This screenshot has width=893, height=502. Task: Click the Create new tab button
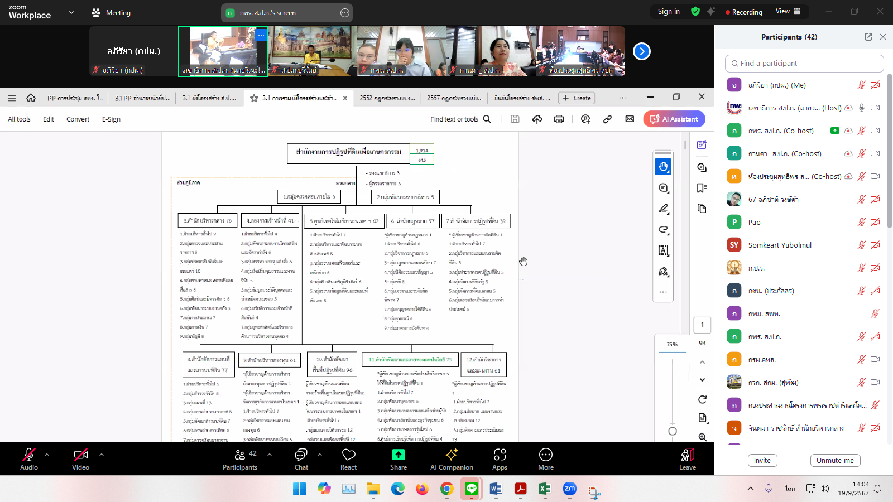577,98
